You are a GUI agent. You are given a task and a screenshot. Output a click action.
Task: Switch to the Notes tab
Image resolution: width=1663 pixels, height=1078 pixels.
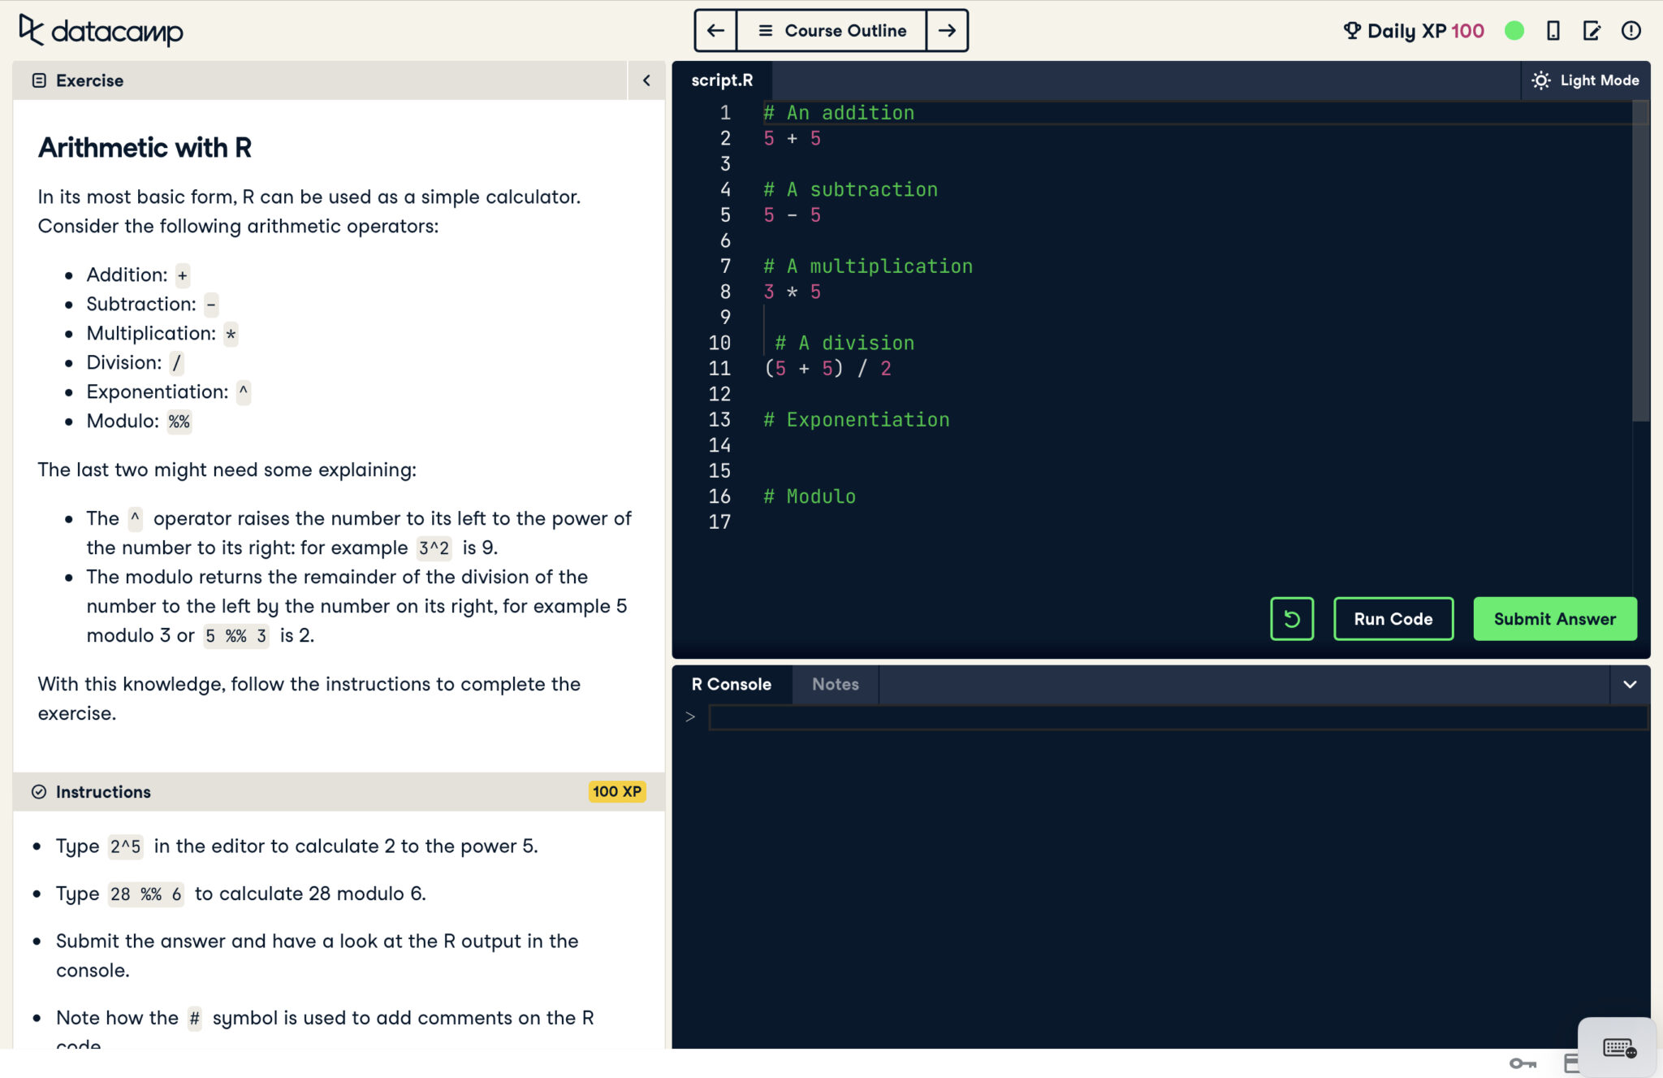tap(835, 684)
